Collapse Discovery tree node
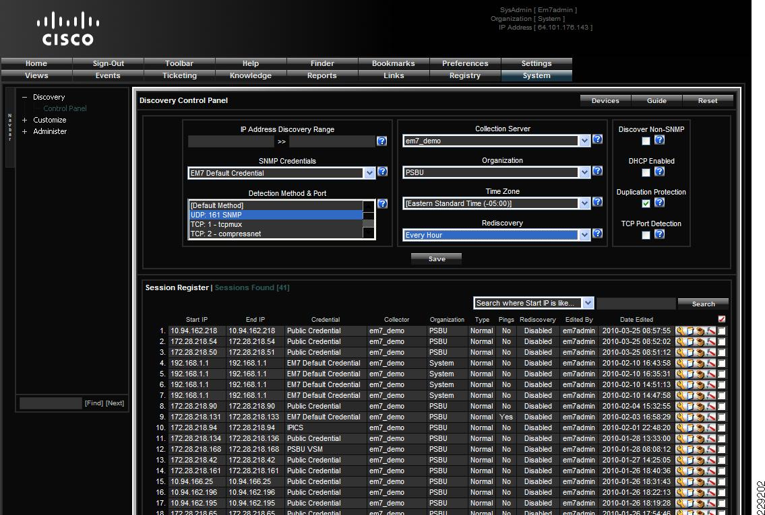The height and width of the screenshot is (515, 765). (24, 98)
